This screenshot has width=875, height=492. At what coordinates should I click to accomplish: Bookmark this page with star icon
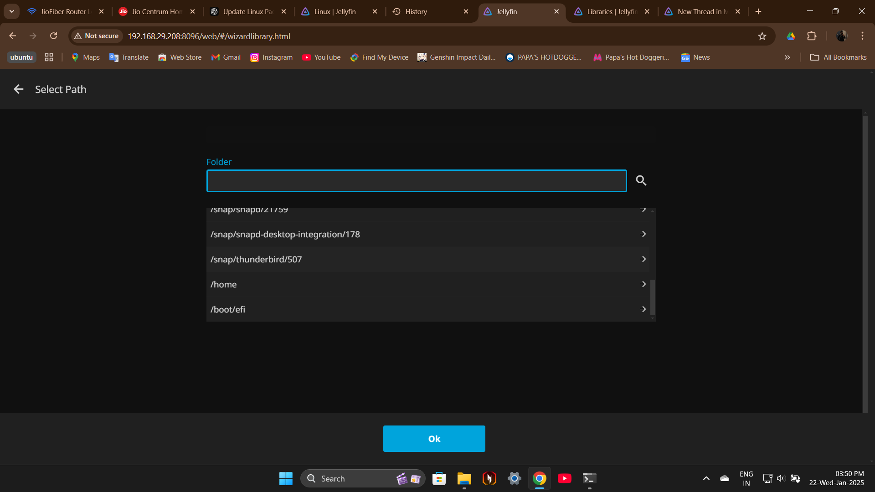click(x=762, y=36)
